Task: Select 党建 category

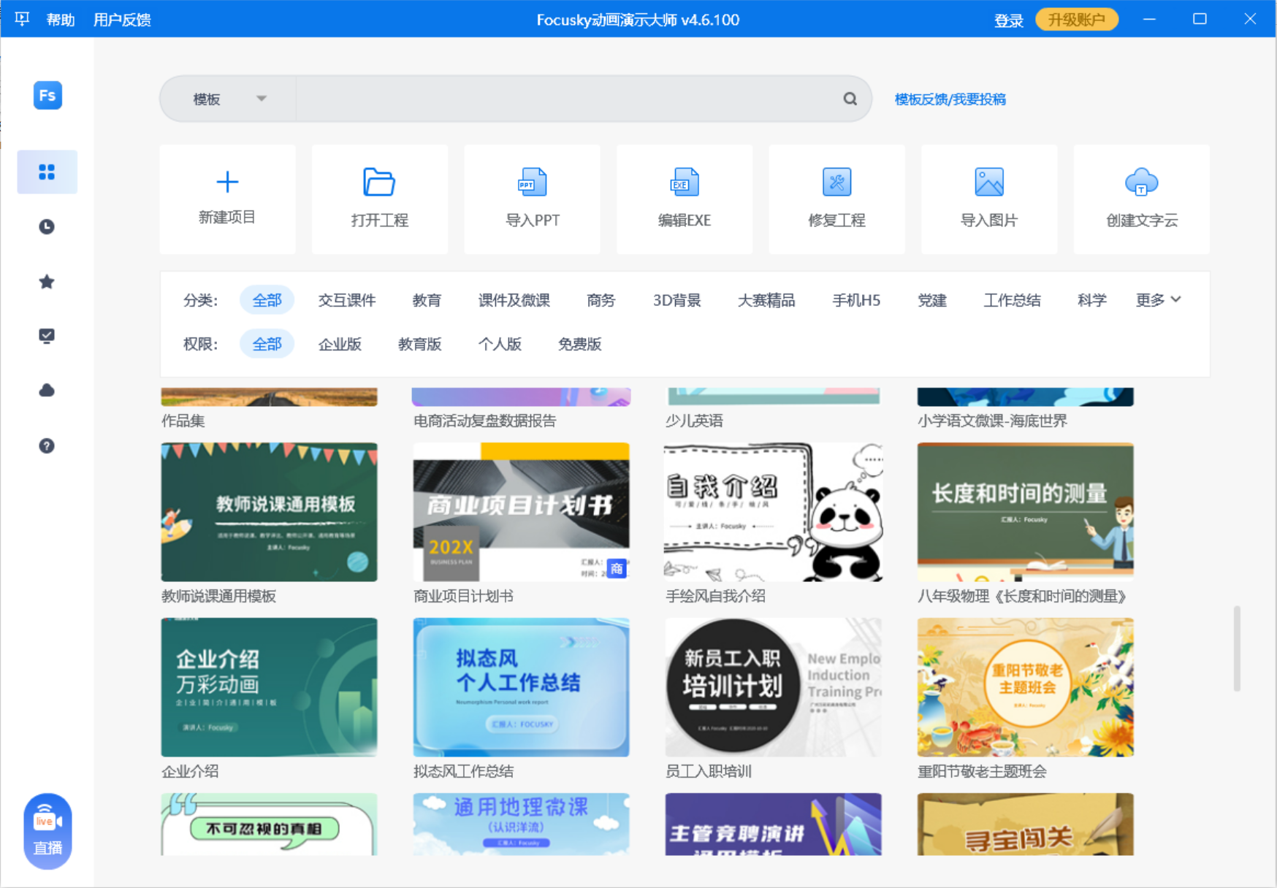Action: point(932,300)
